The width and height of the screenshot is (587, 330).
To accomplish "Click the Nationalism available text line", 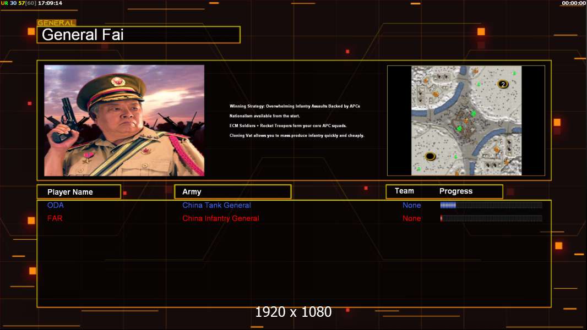I will click(265, 116).
